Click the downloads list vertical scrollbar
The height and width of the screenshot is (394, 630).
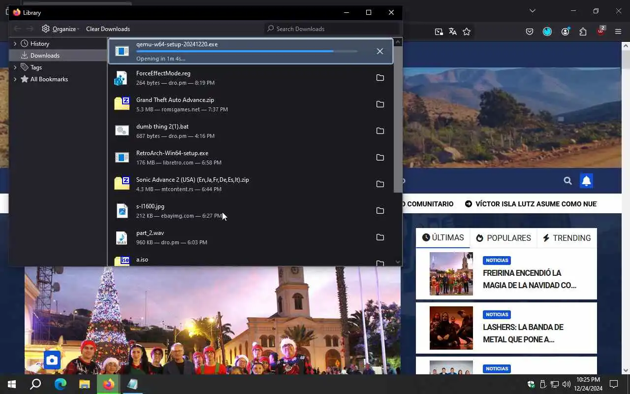tap(398, 118)
